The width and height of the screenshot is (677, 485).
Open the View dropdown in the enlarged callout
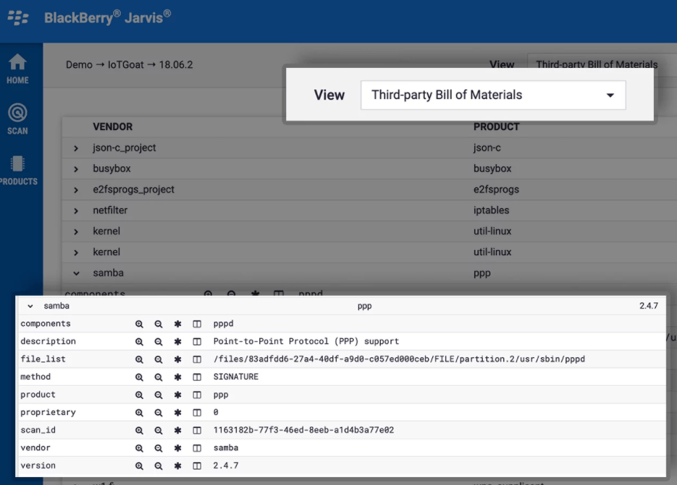tap(493, 95)
